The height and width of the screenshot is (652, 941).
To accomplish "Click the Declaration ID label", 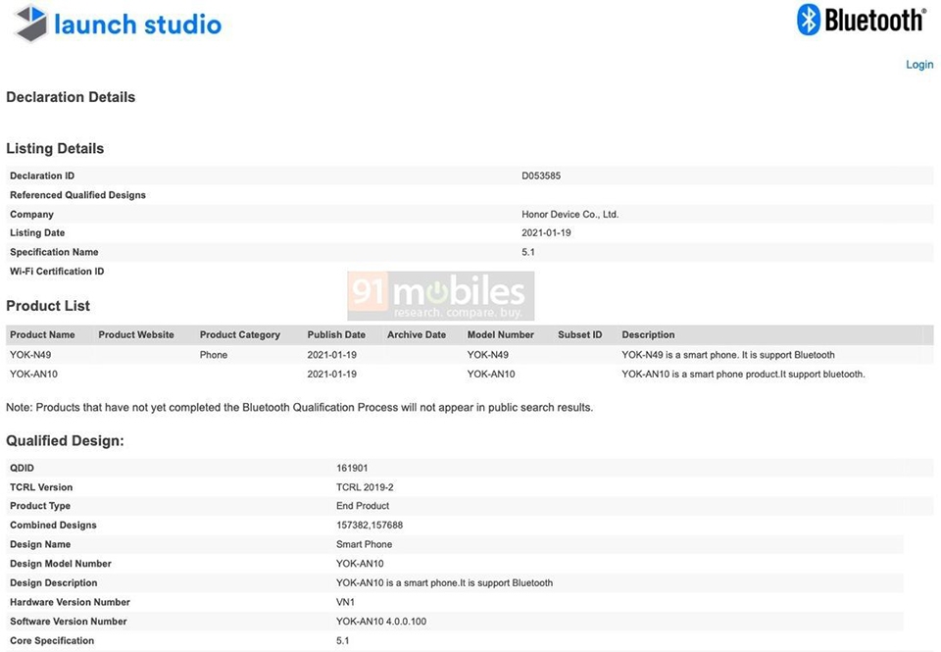I will pos(42,176).
